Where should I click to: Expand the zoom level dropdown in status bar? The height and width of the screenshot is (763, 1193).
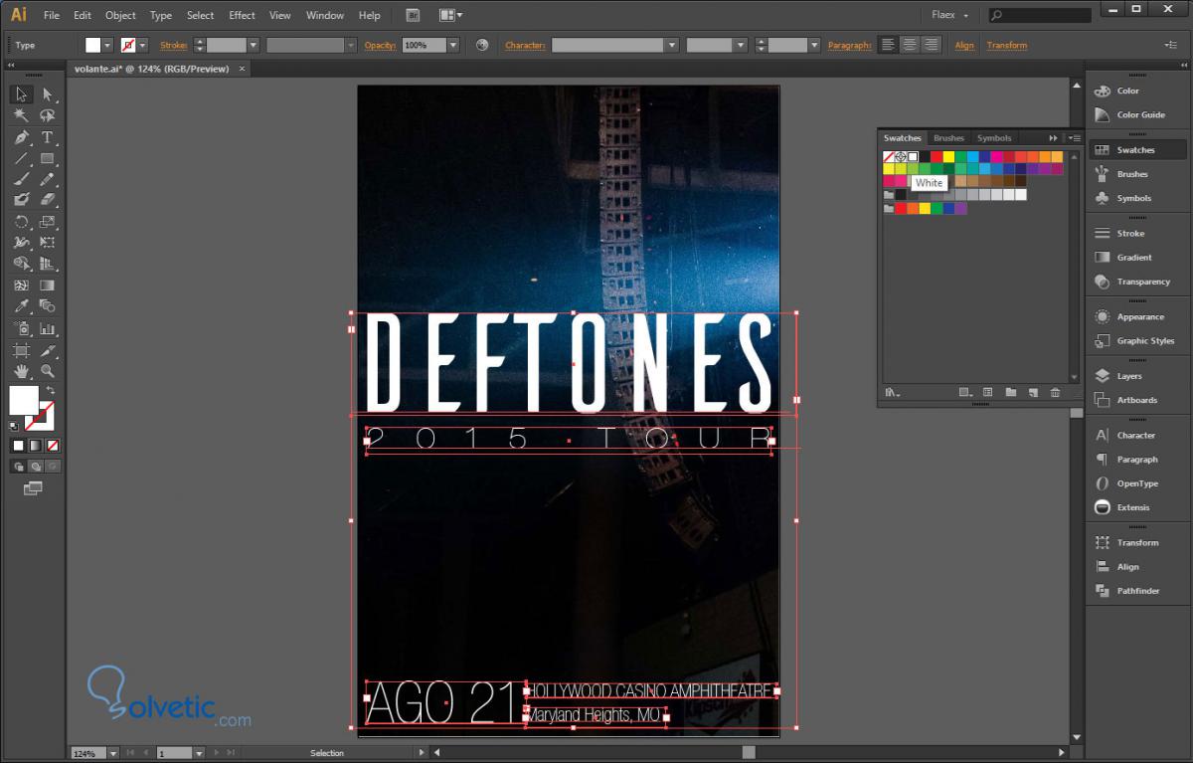click(x=112, y=754)
